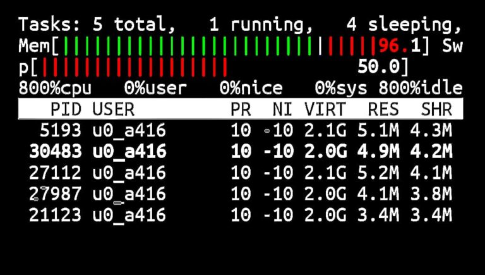Click '1 running' in the Tasks line
This screenshot has height=275, width=485.
pyautogui.click(x=261, y=25)
